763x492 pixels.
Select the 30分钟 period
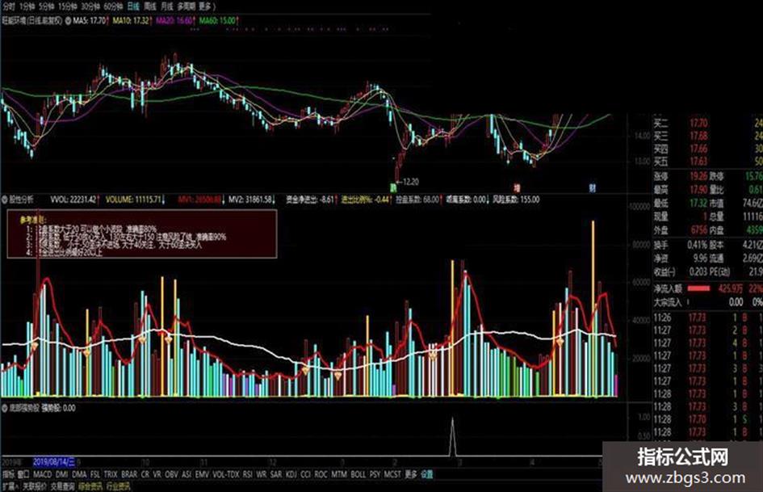[91, 6]
